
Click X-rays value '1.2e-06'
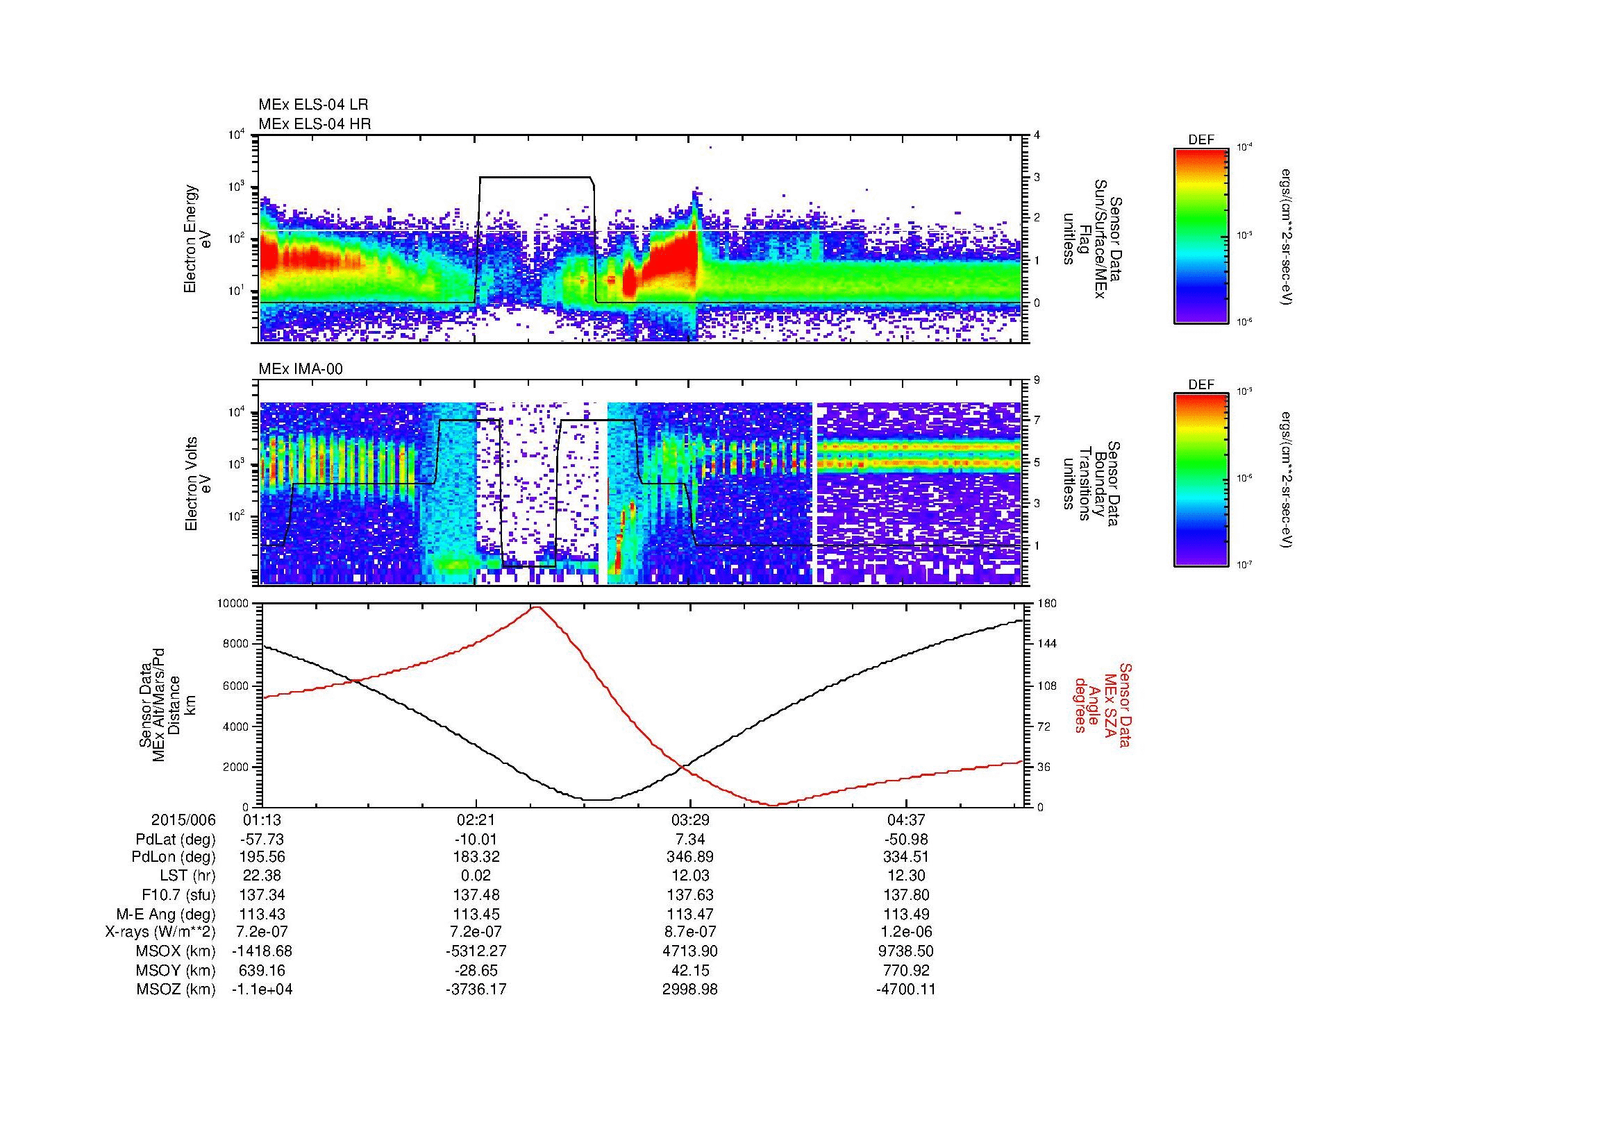tap(907, 932)
